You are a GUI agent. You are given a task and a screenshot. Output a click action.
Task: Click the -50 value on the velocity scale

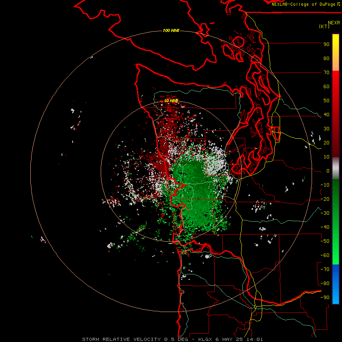coord(325,241)
